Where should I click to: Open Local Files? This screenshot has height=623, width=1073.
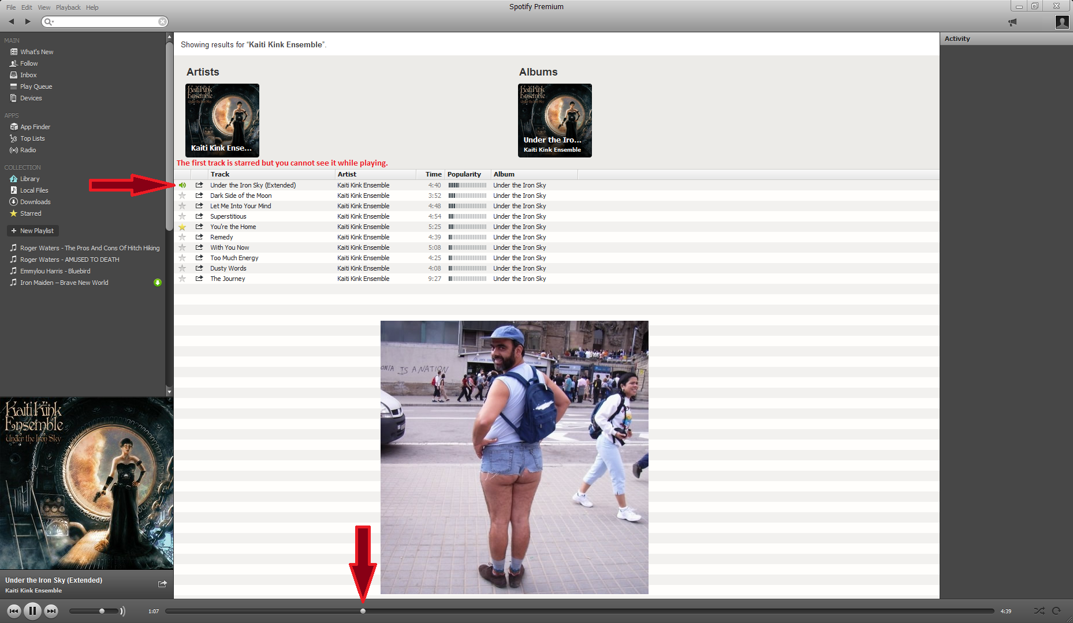coord(34,190)
